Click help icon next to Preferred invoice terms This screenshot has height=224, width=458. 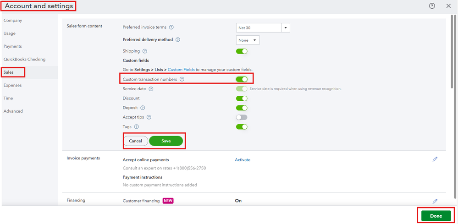point(171,27)
